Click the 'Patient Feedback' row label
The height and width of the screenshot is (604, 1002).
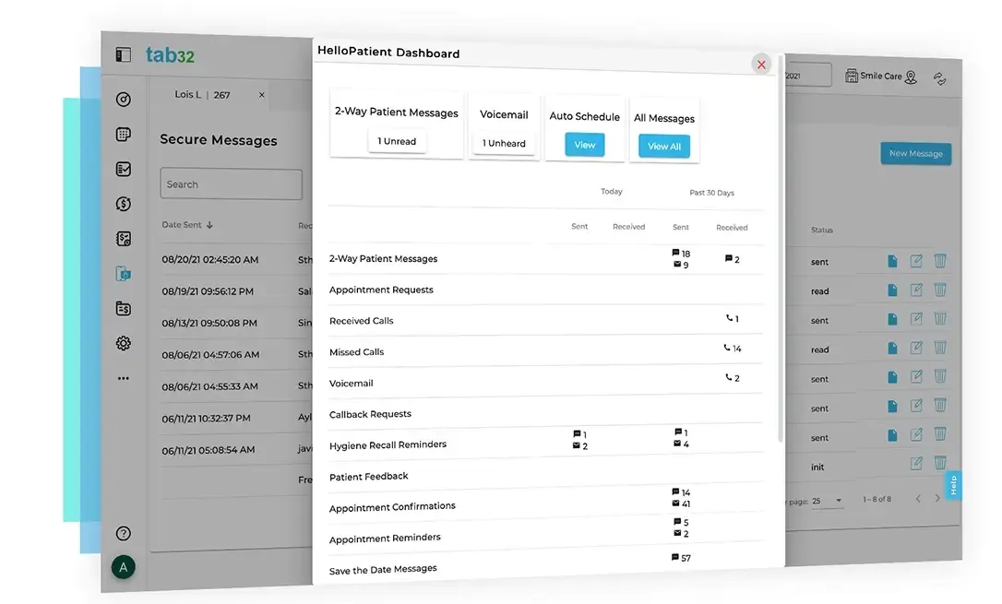click(369, 477)
